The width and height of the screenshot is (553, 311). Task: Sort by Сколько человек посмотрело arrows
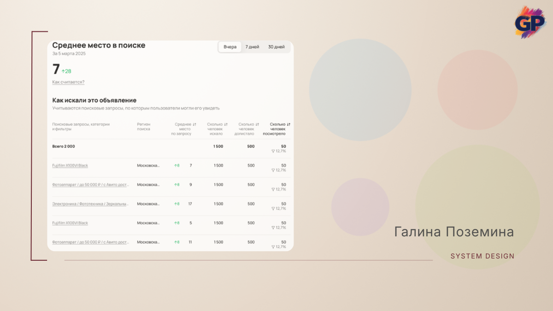pyautogui.click(x=288, y=124)
